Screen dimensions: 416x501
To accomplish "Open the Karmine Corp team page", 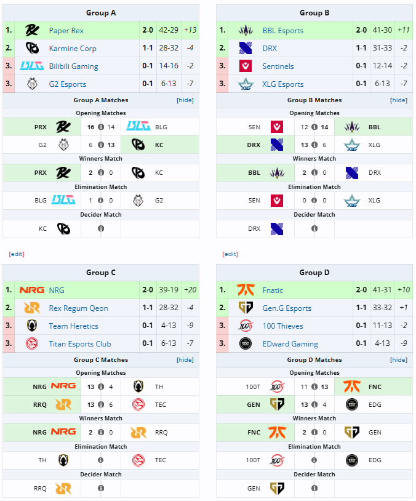I will pos(73,49).
